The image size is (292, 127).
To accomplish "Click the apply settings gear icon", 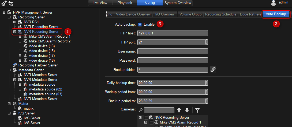I will coord(4,3).
